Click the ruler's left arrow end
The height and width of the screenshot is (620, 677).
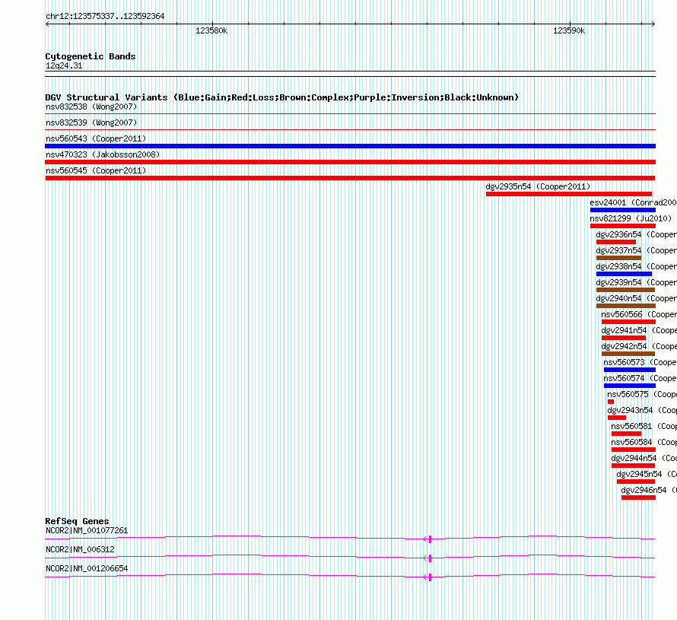click(x=47, y=24)
